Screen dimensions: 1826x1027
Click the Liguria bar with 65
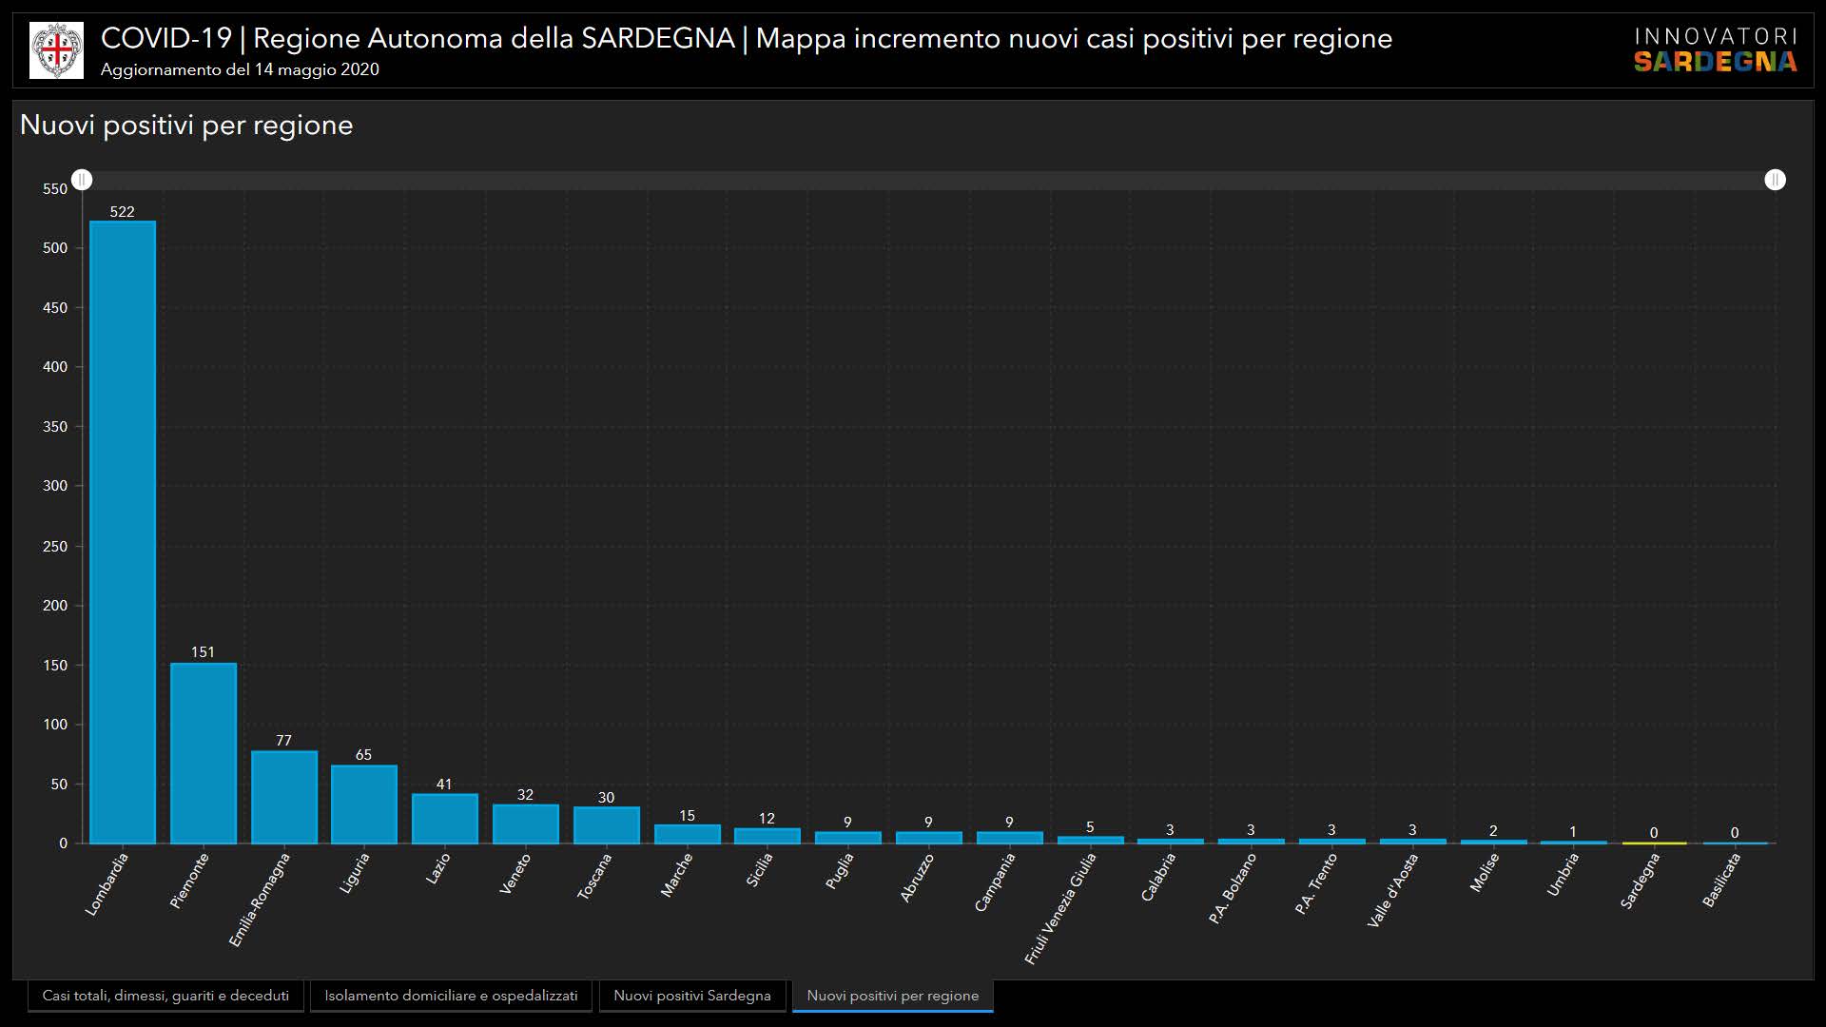364,804
